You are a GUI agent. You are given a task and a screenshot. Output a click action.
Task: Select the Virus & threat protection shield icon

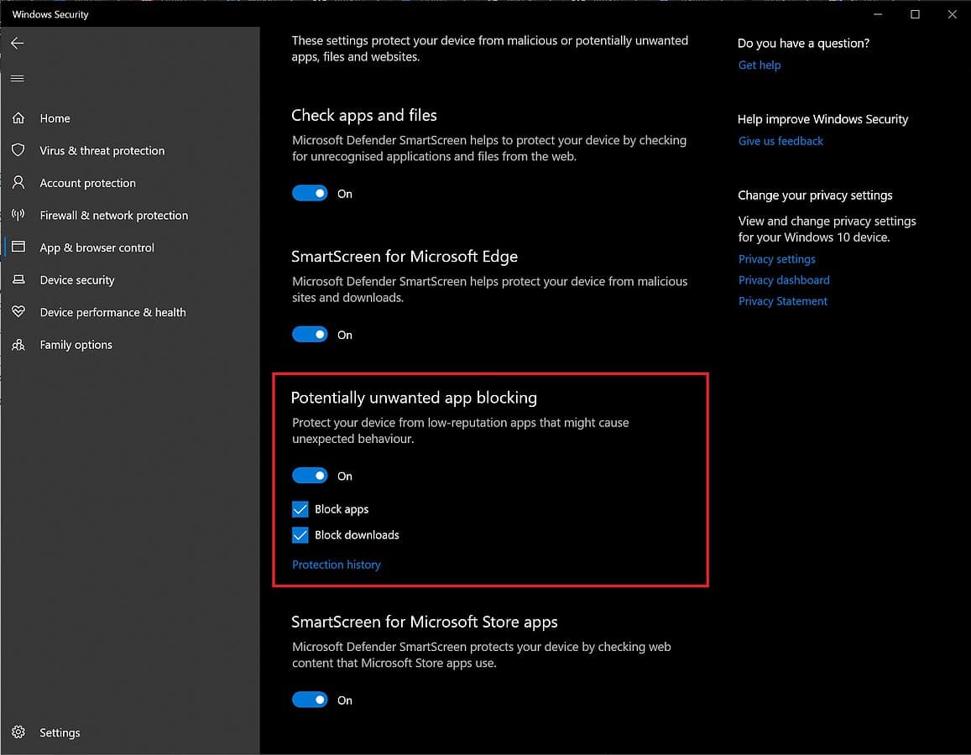point(18,150)
